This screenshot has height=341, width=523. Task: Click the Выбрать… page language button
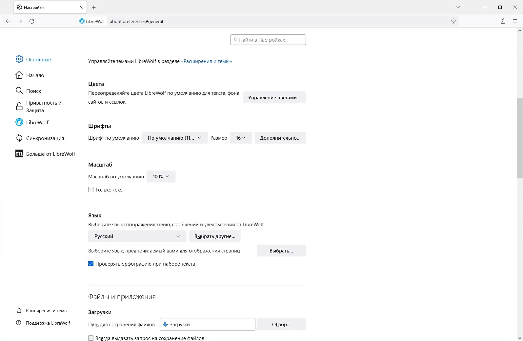281,251
